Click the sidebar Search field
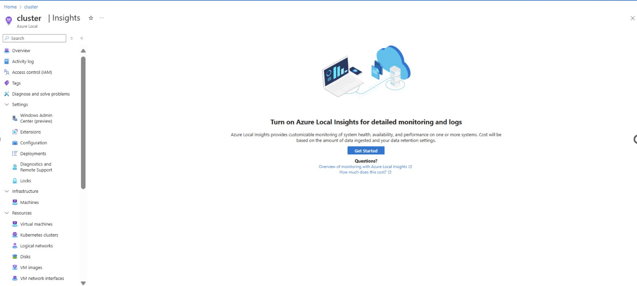The height and width of the screenshot is (286, 637). point(34,38)
